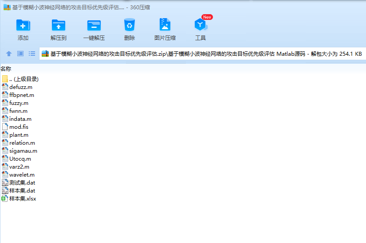Click the archive icon in the path bar
The height and width of the screenshot is (243, 366).
coord(45,54)
